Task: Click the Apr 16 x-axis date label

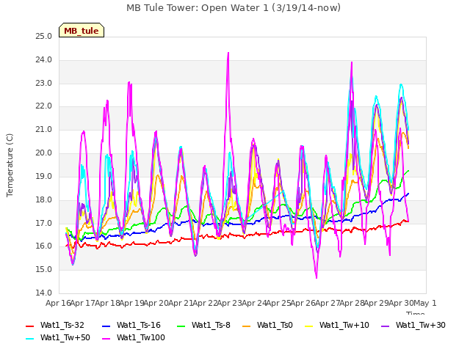Action: (x=58, y=304)
